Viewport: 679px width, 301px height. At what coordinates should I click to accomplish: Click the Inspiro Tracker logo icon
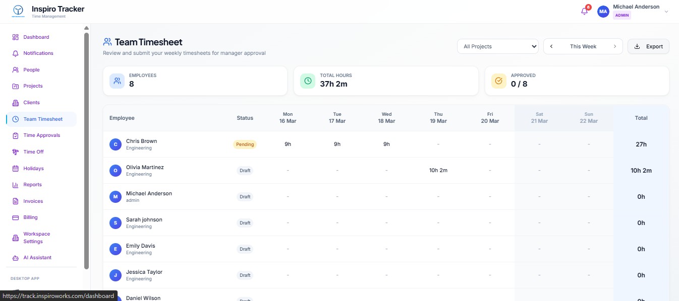click(x=18, y=11)
